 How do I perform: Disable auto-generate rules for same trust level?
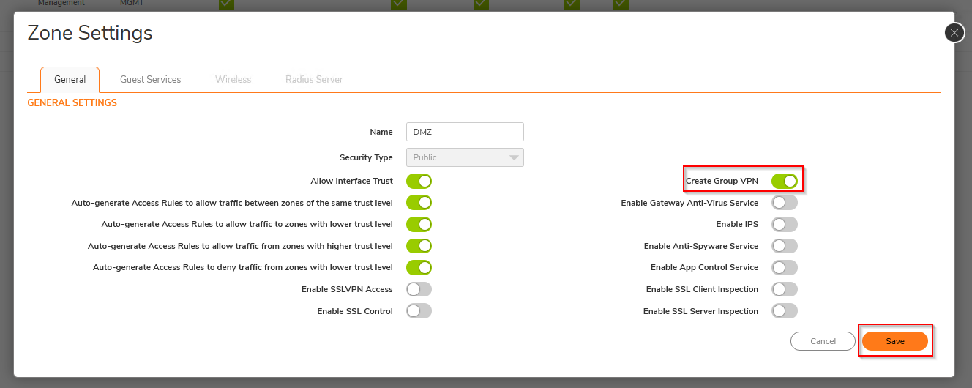point(419,203)
